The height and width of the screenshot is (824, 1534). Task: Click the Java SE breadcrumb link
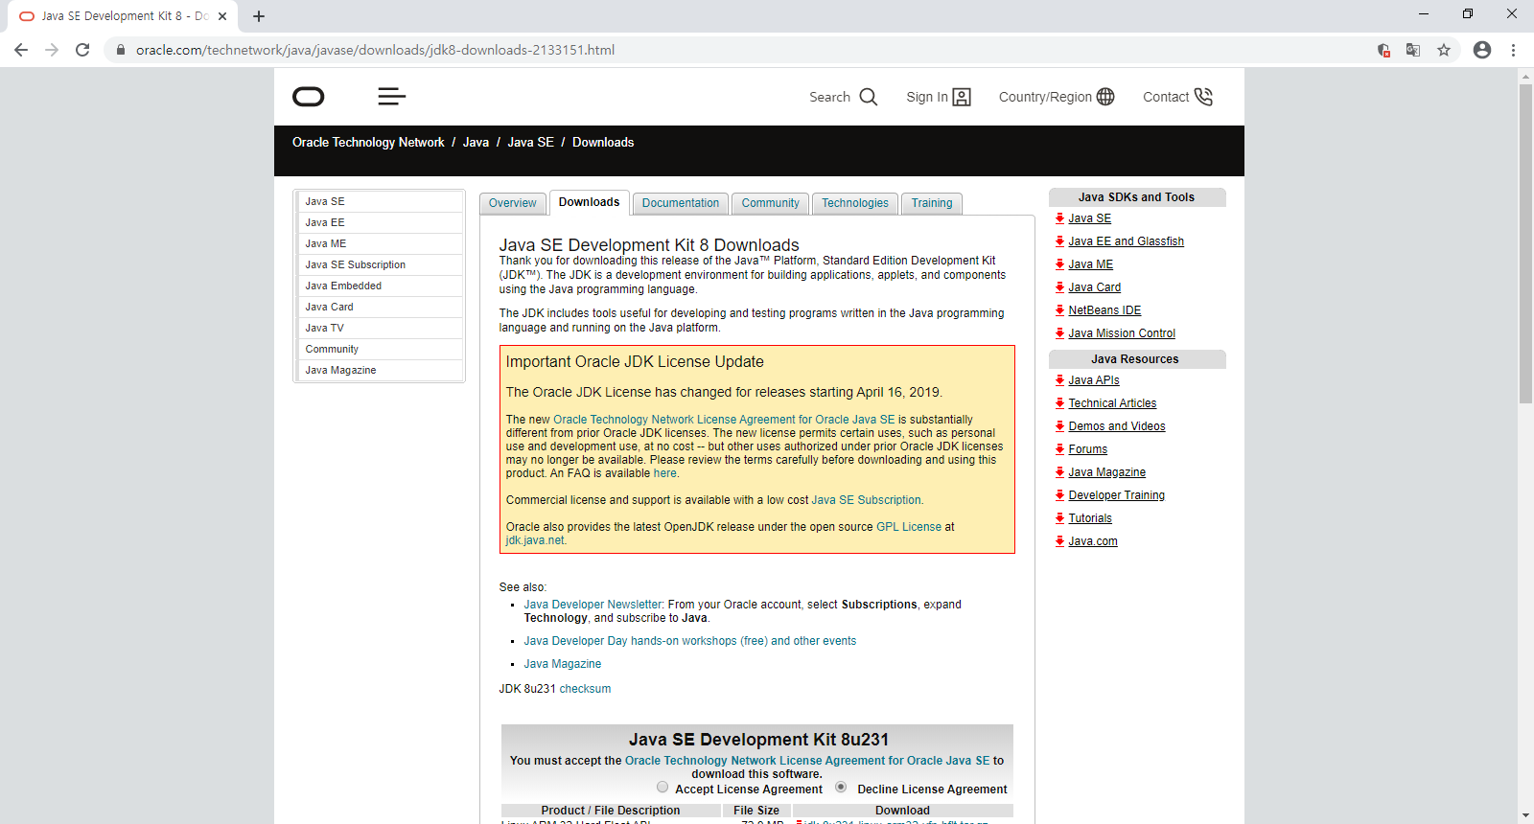530,142
